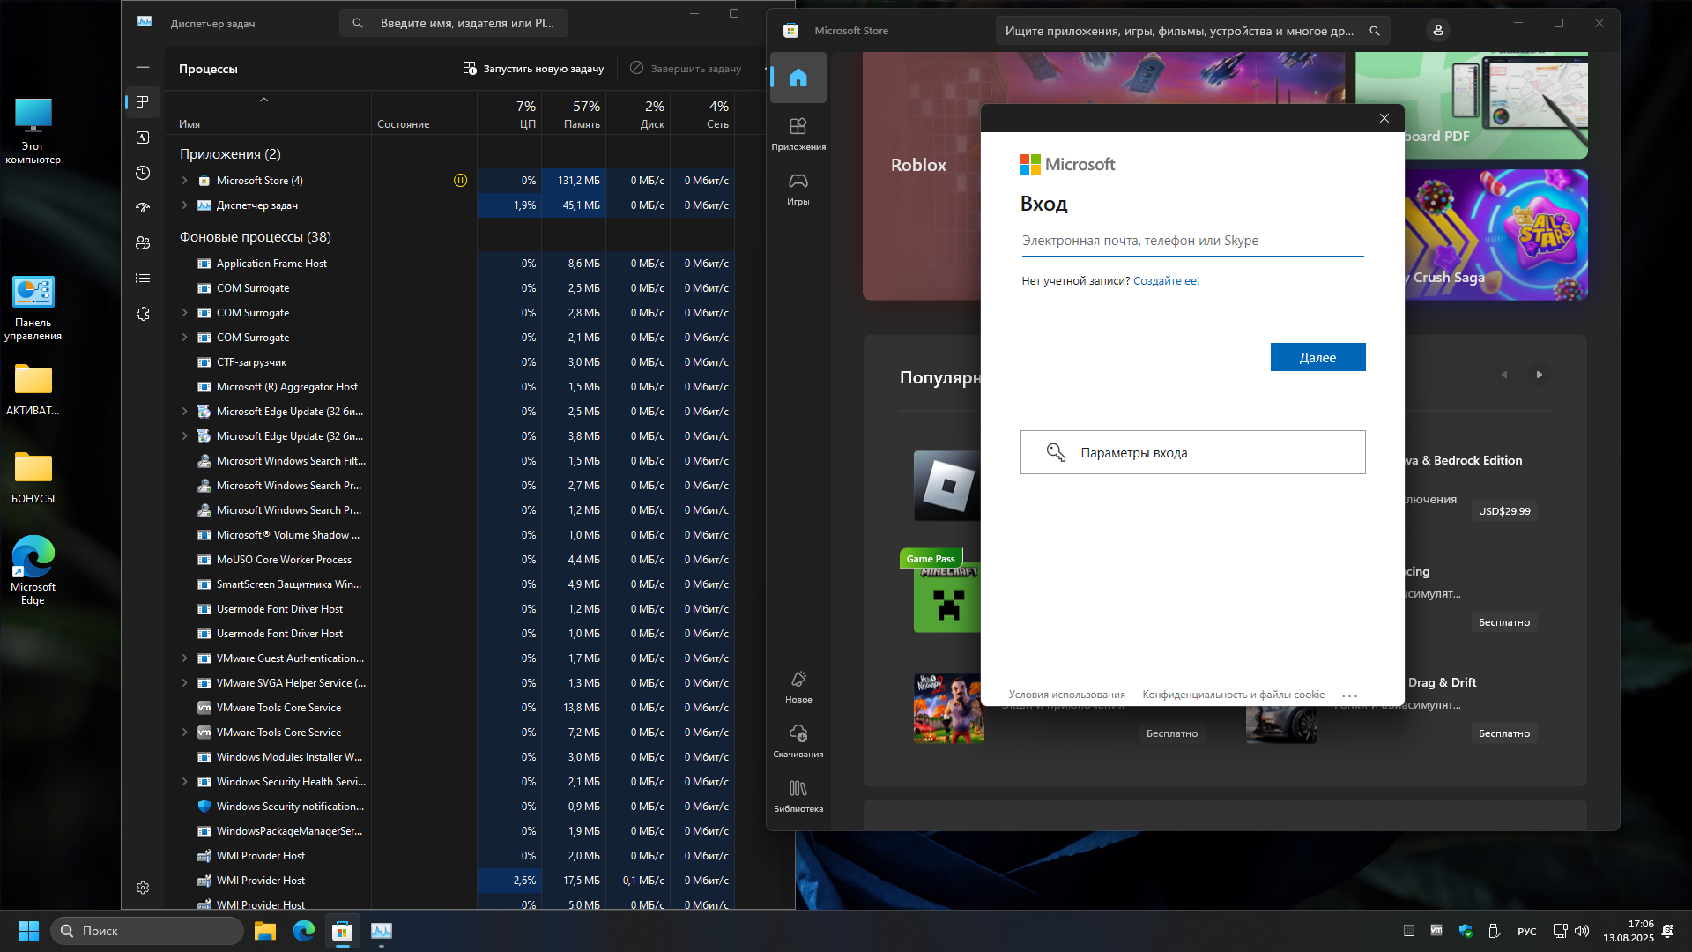
Task: Click Завершить задачу button
Action: [x=686, y=69]
